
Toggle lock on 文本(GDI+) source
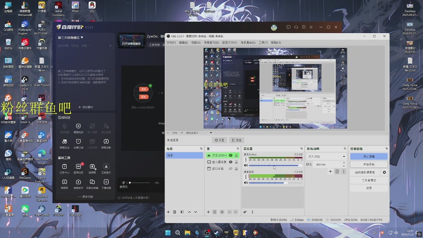(x=236, y=155)
